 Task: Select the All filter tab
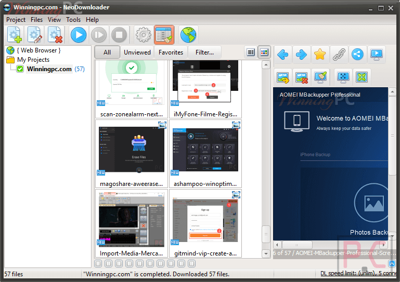tap(107, 52)
